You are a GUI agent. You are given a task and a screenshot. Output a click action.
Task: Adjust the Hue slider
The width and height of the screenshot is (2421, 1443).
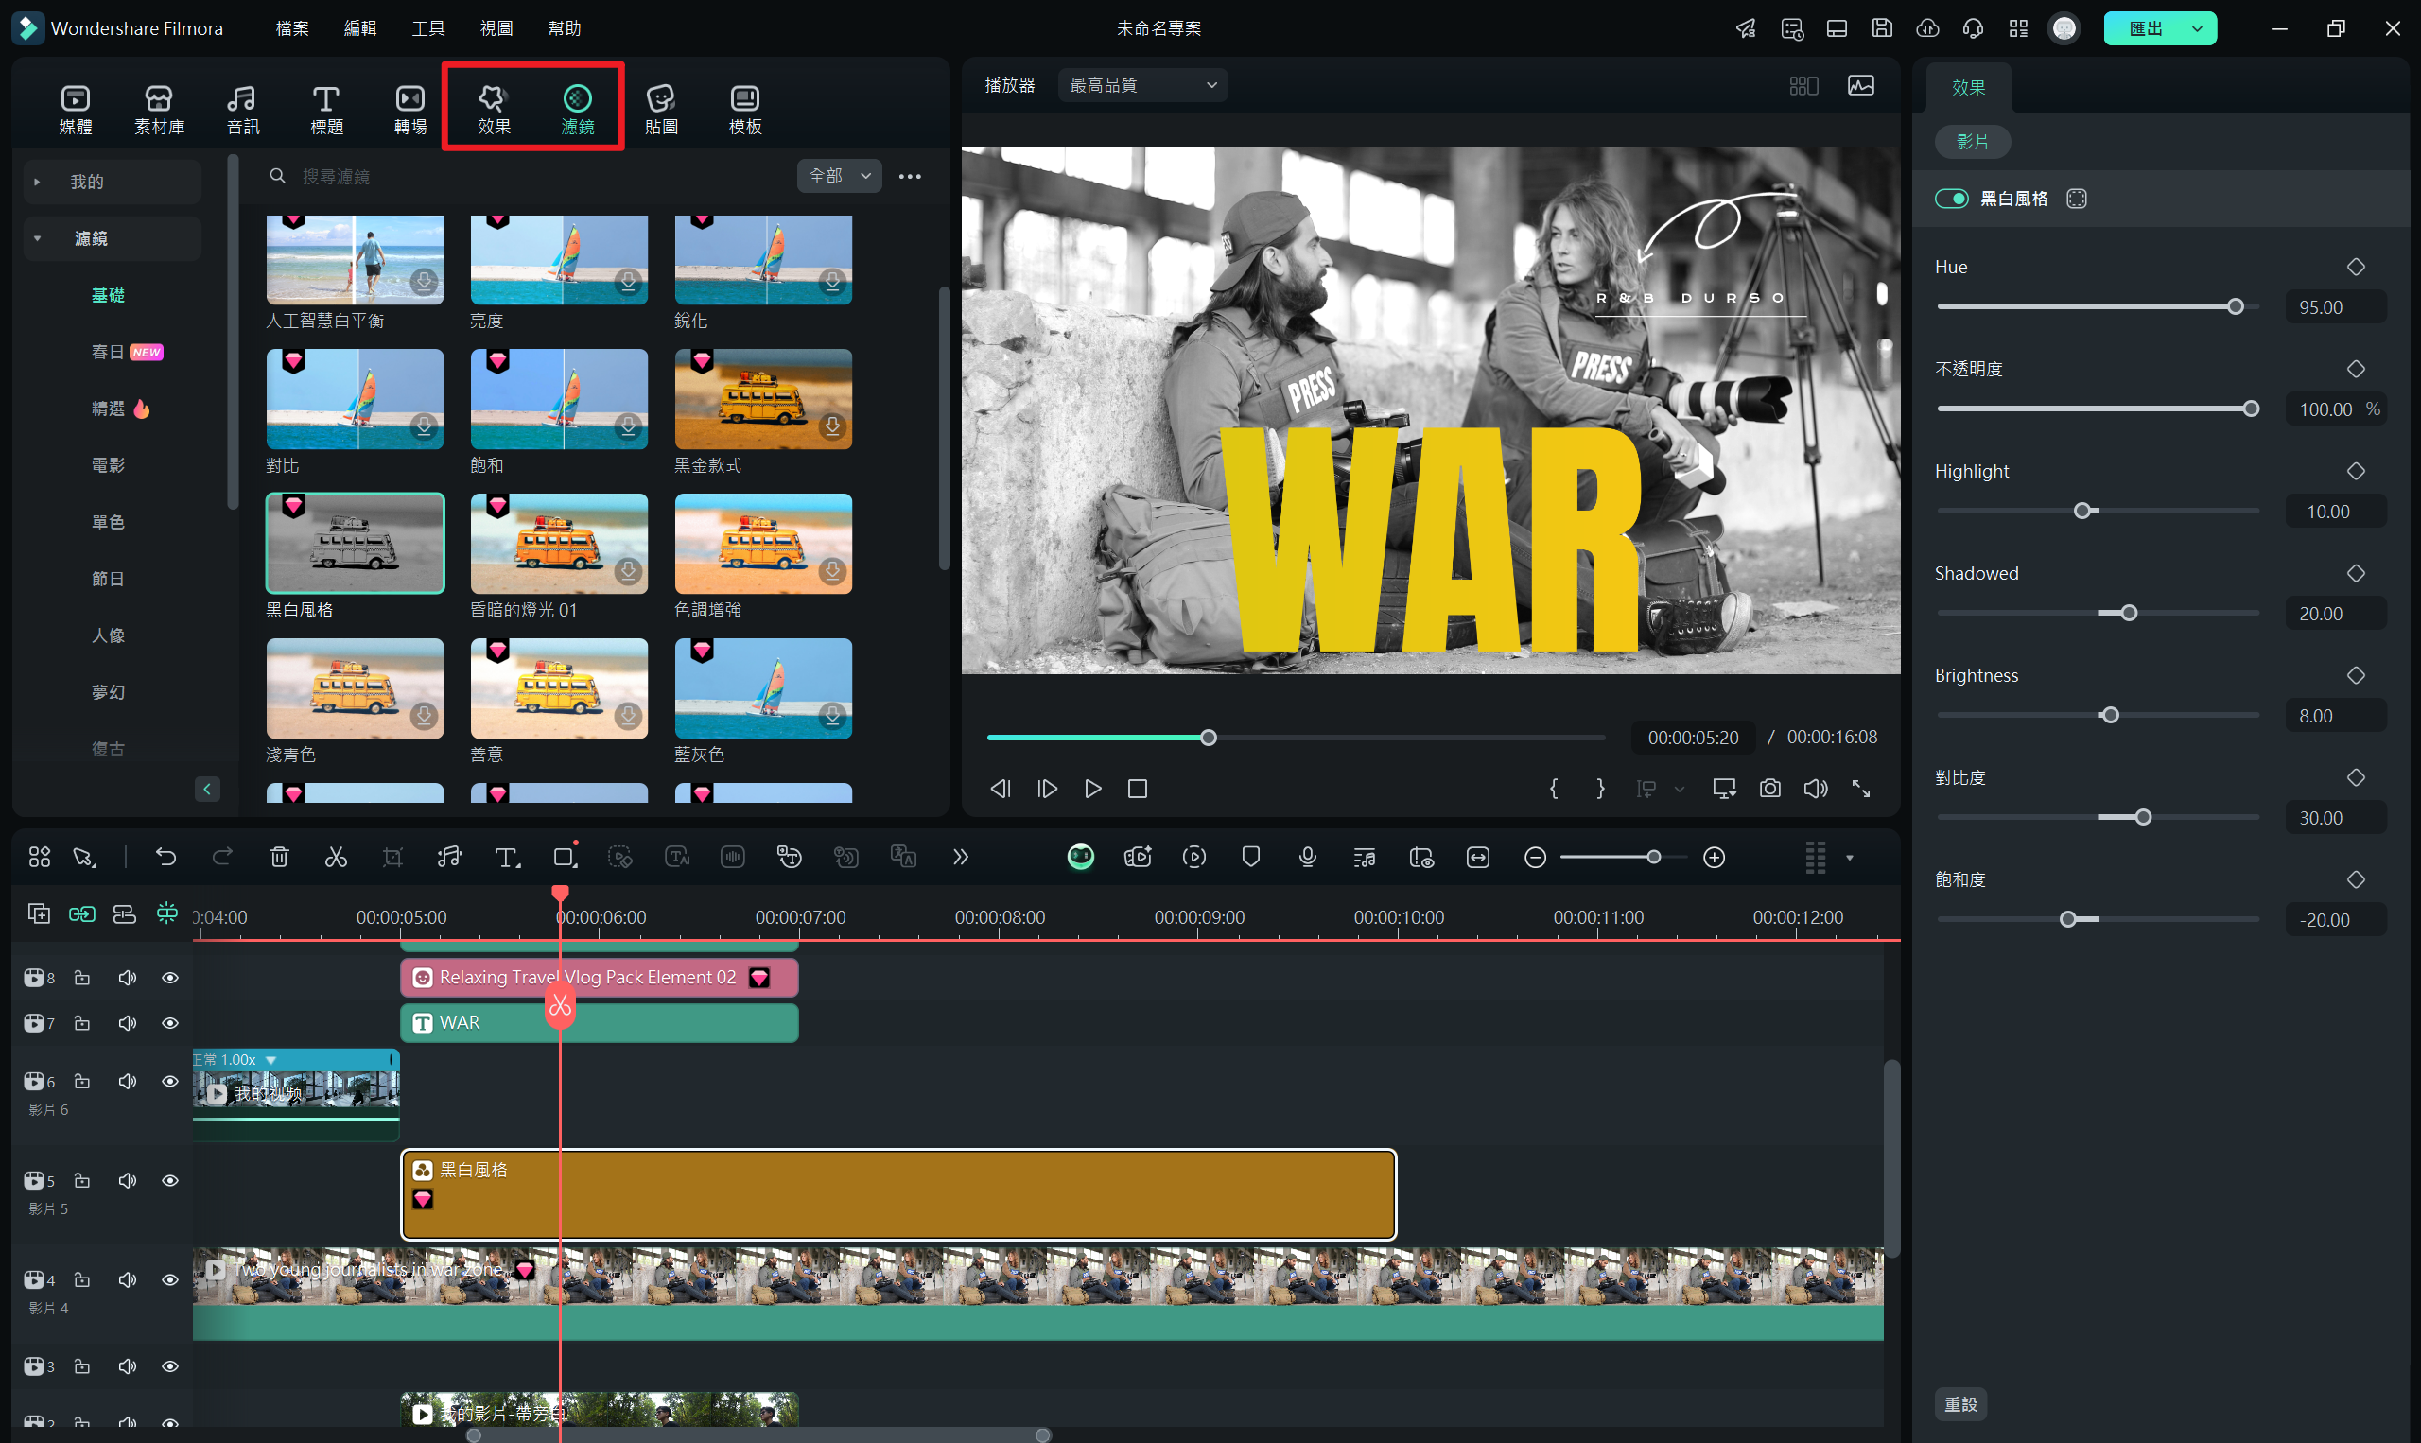2098,307
